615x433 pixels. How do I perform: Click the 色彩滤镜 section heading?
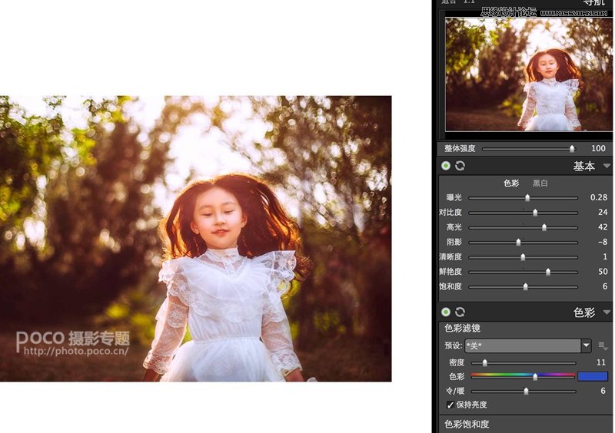point(462,328)
